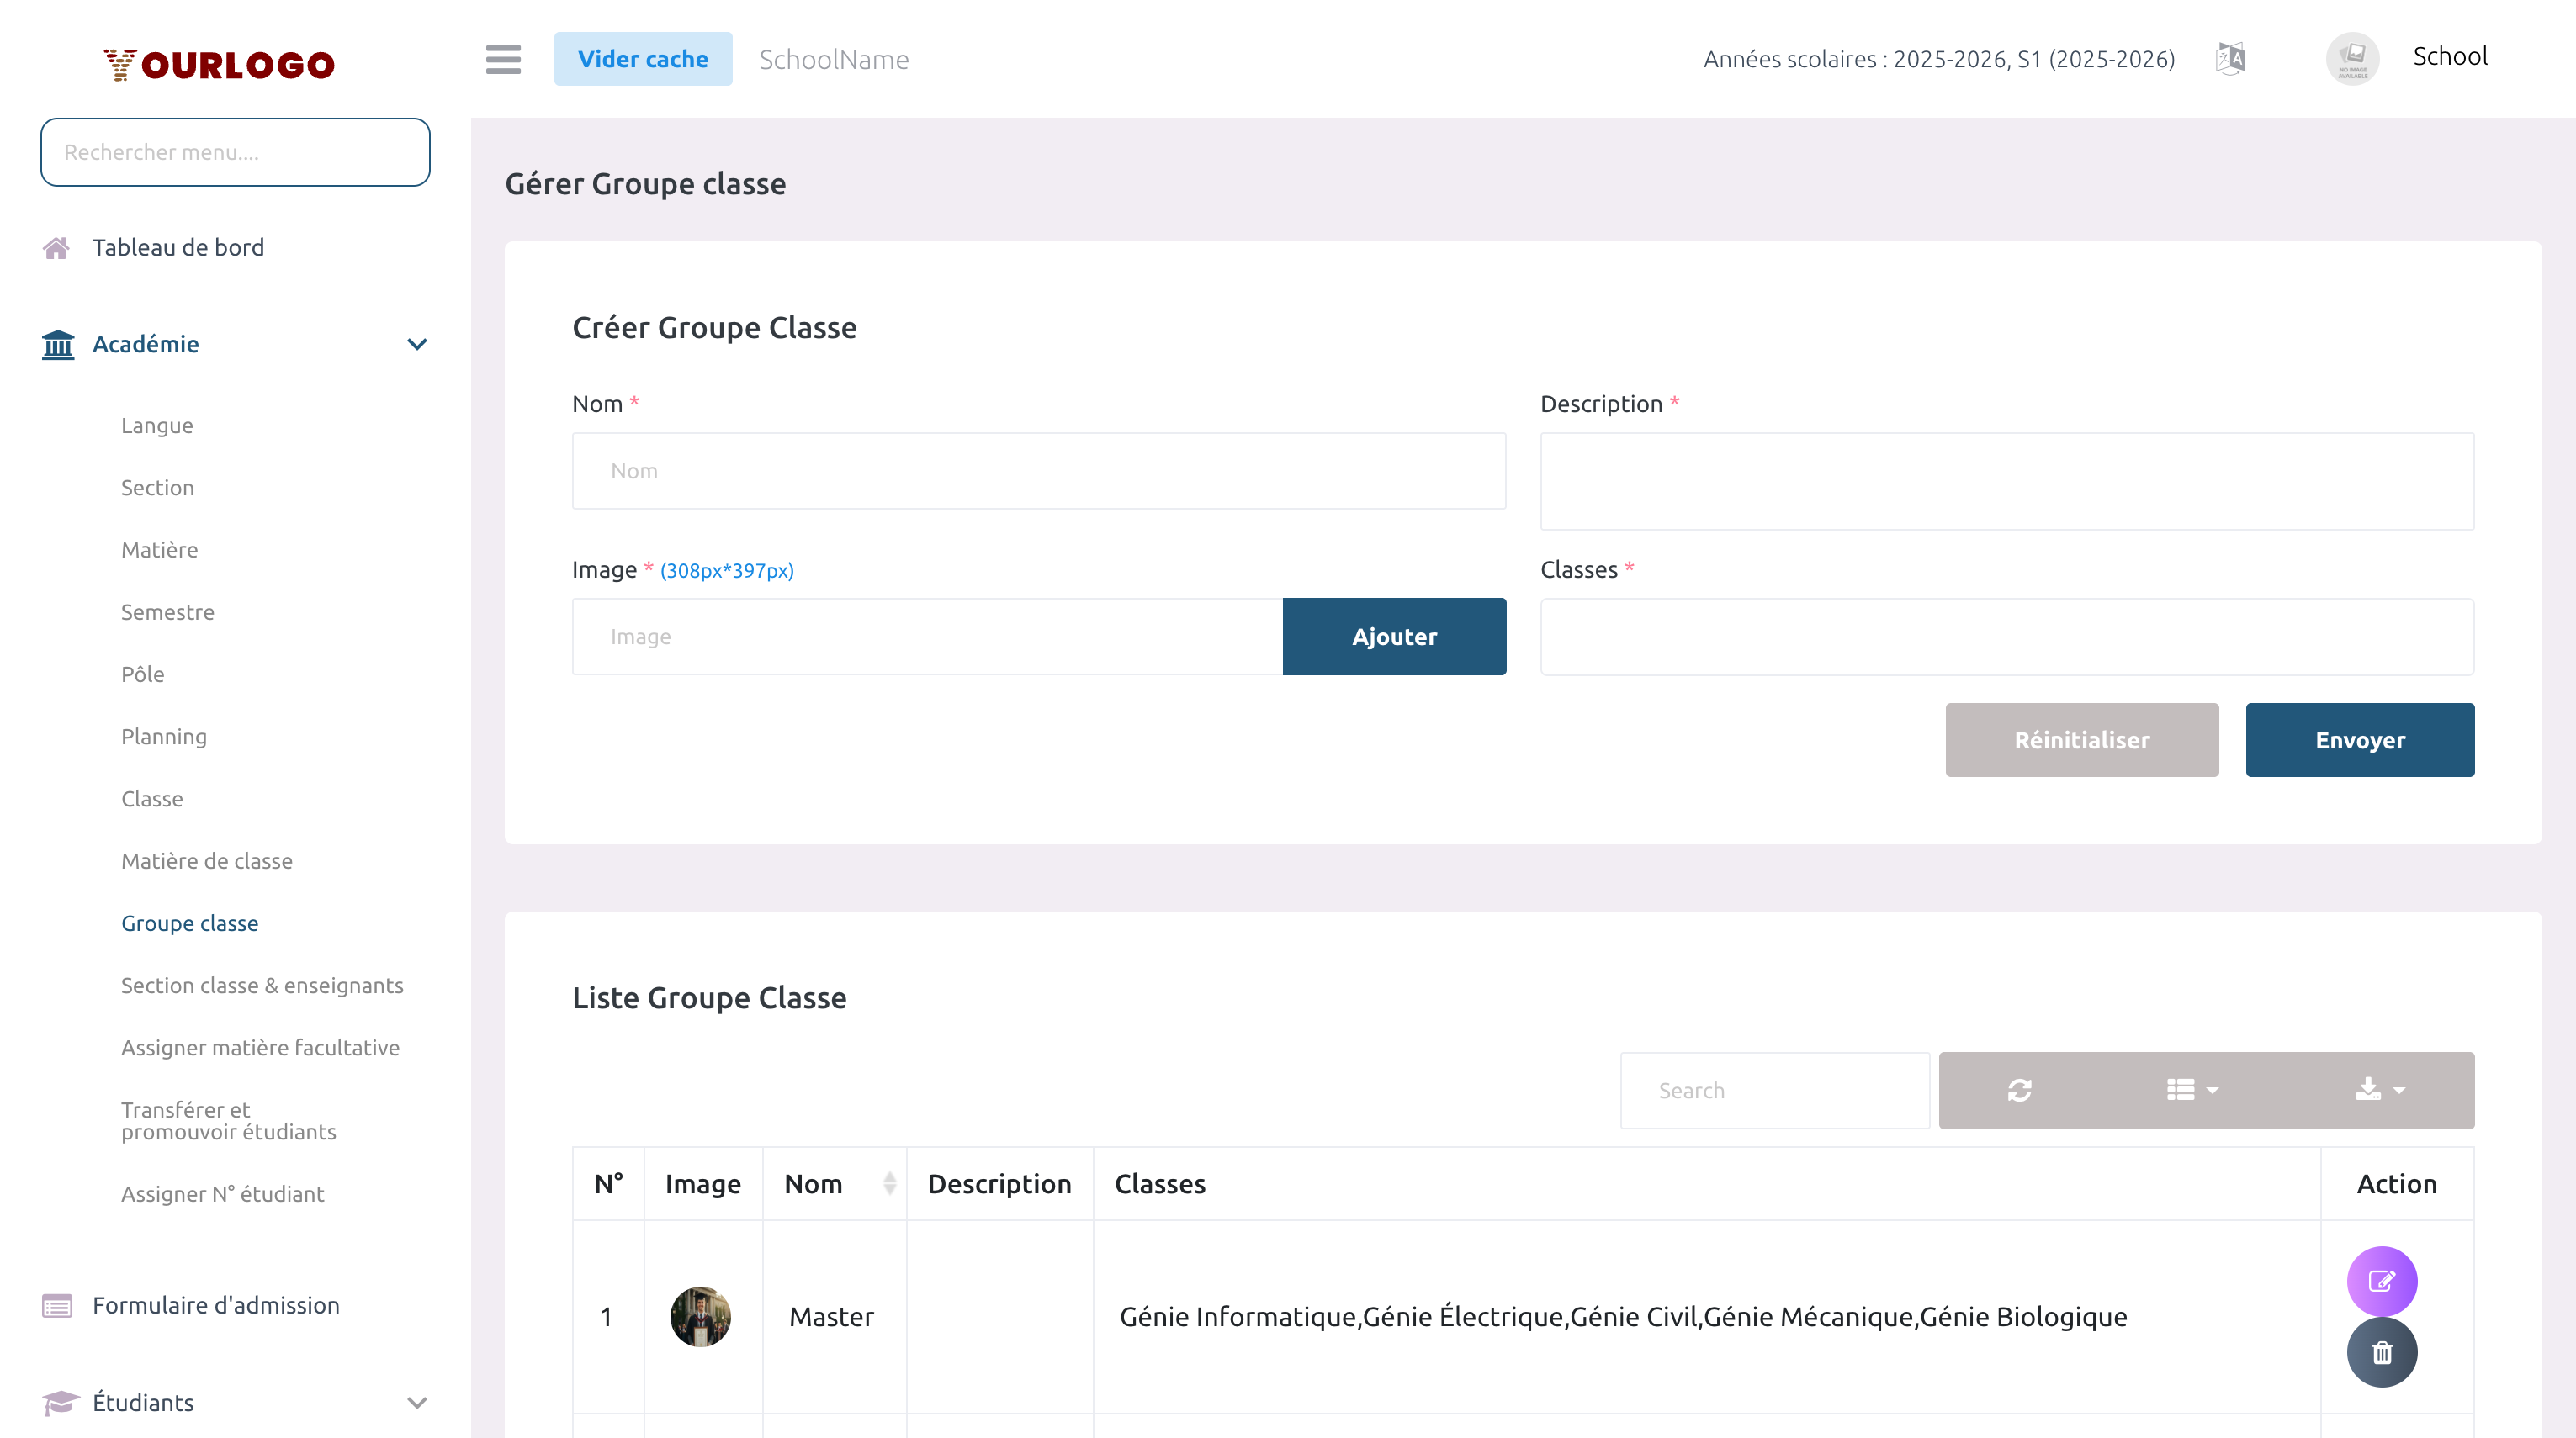This screenshot has width=2576, height=1438.
Task: Click the delete icon for the Master group
Action: (x=2382, y=1352)
